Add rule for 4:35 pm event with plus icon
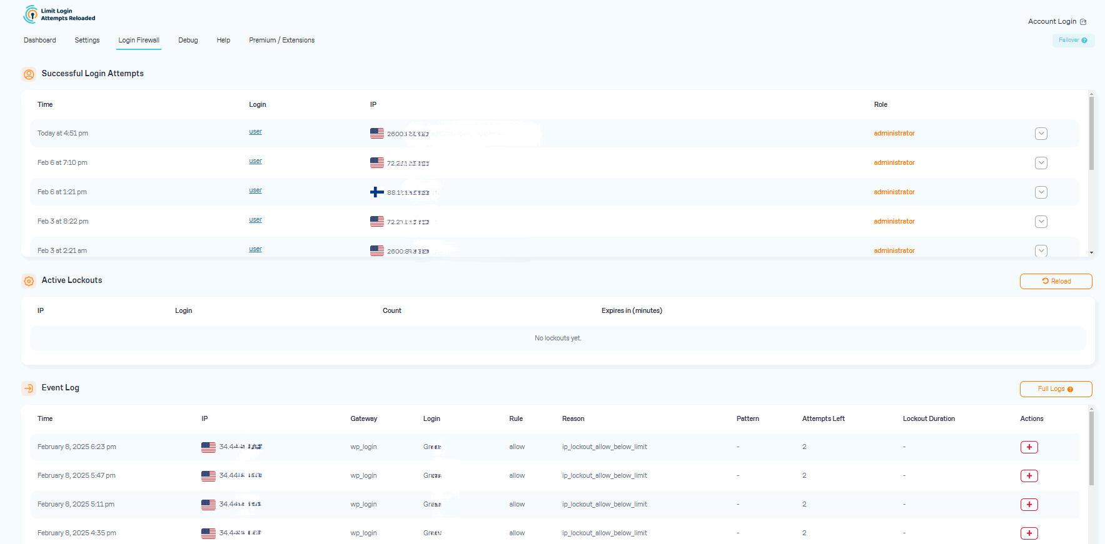Viewport: 1105px width, 544px height. tap(1029, 533)
